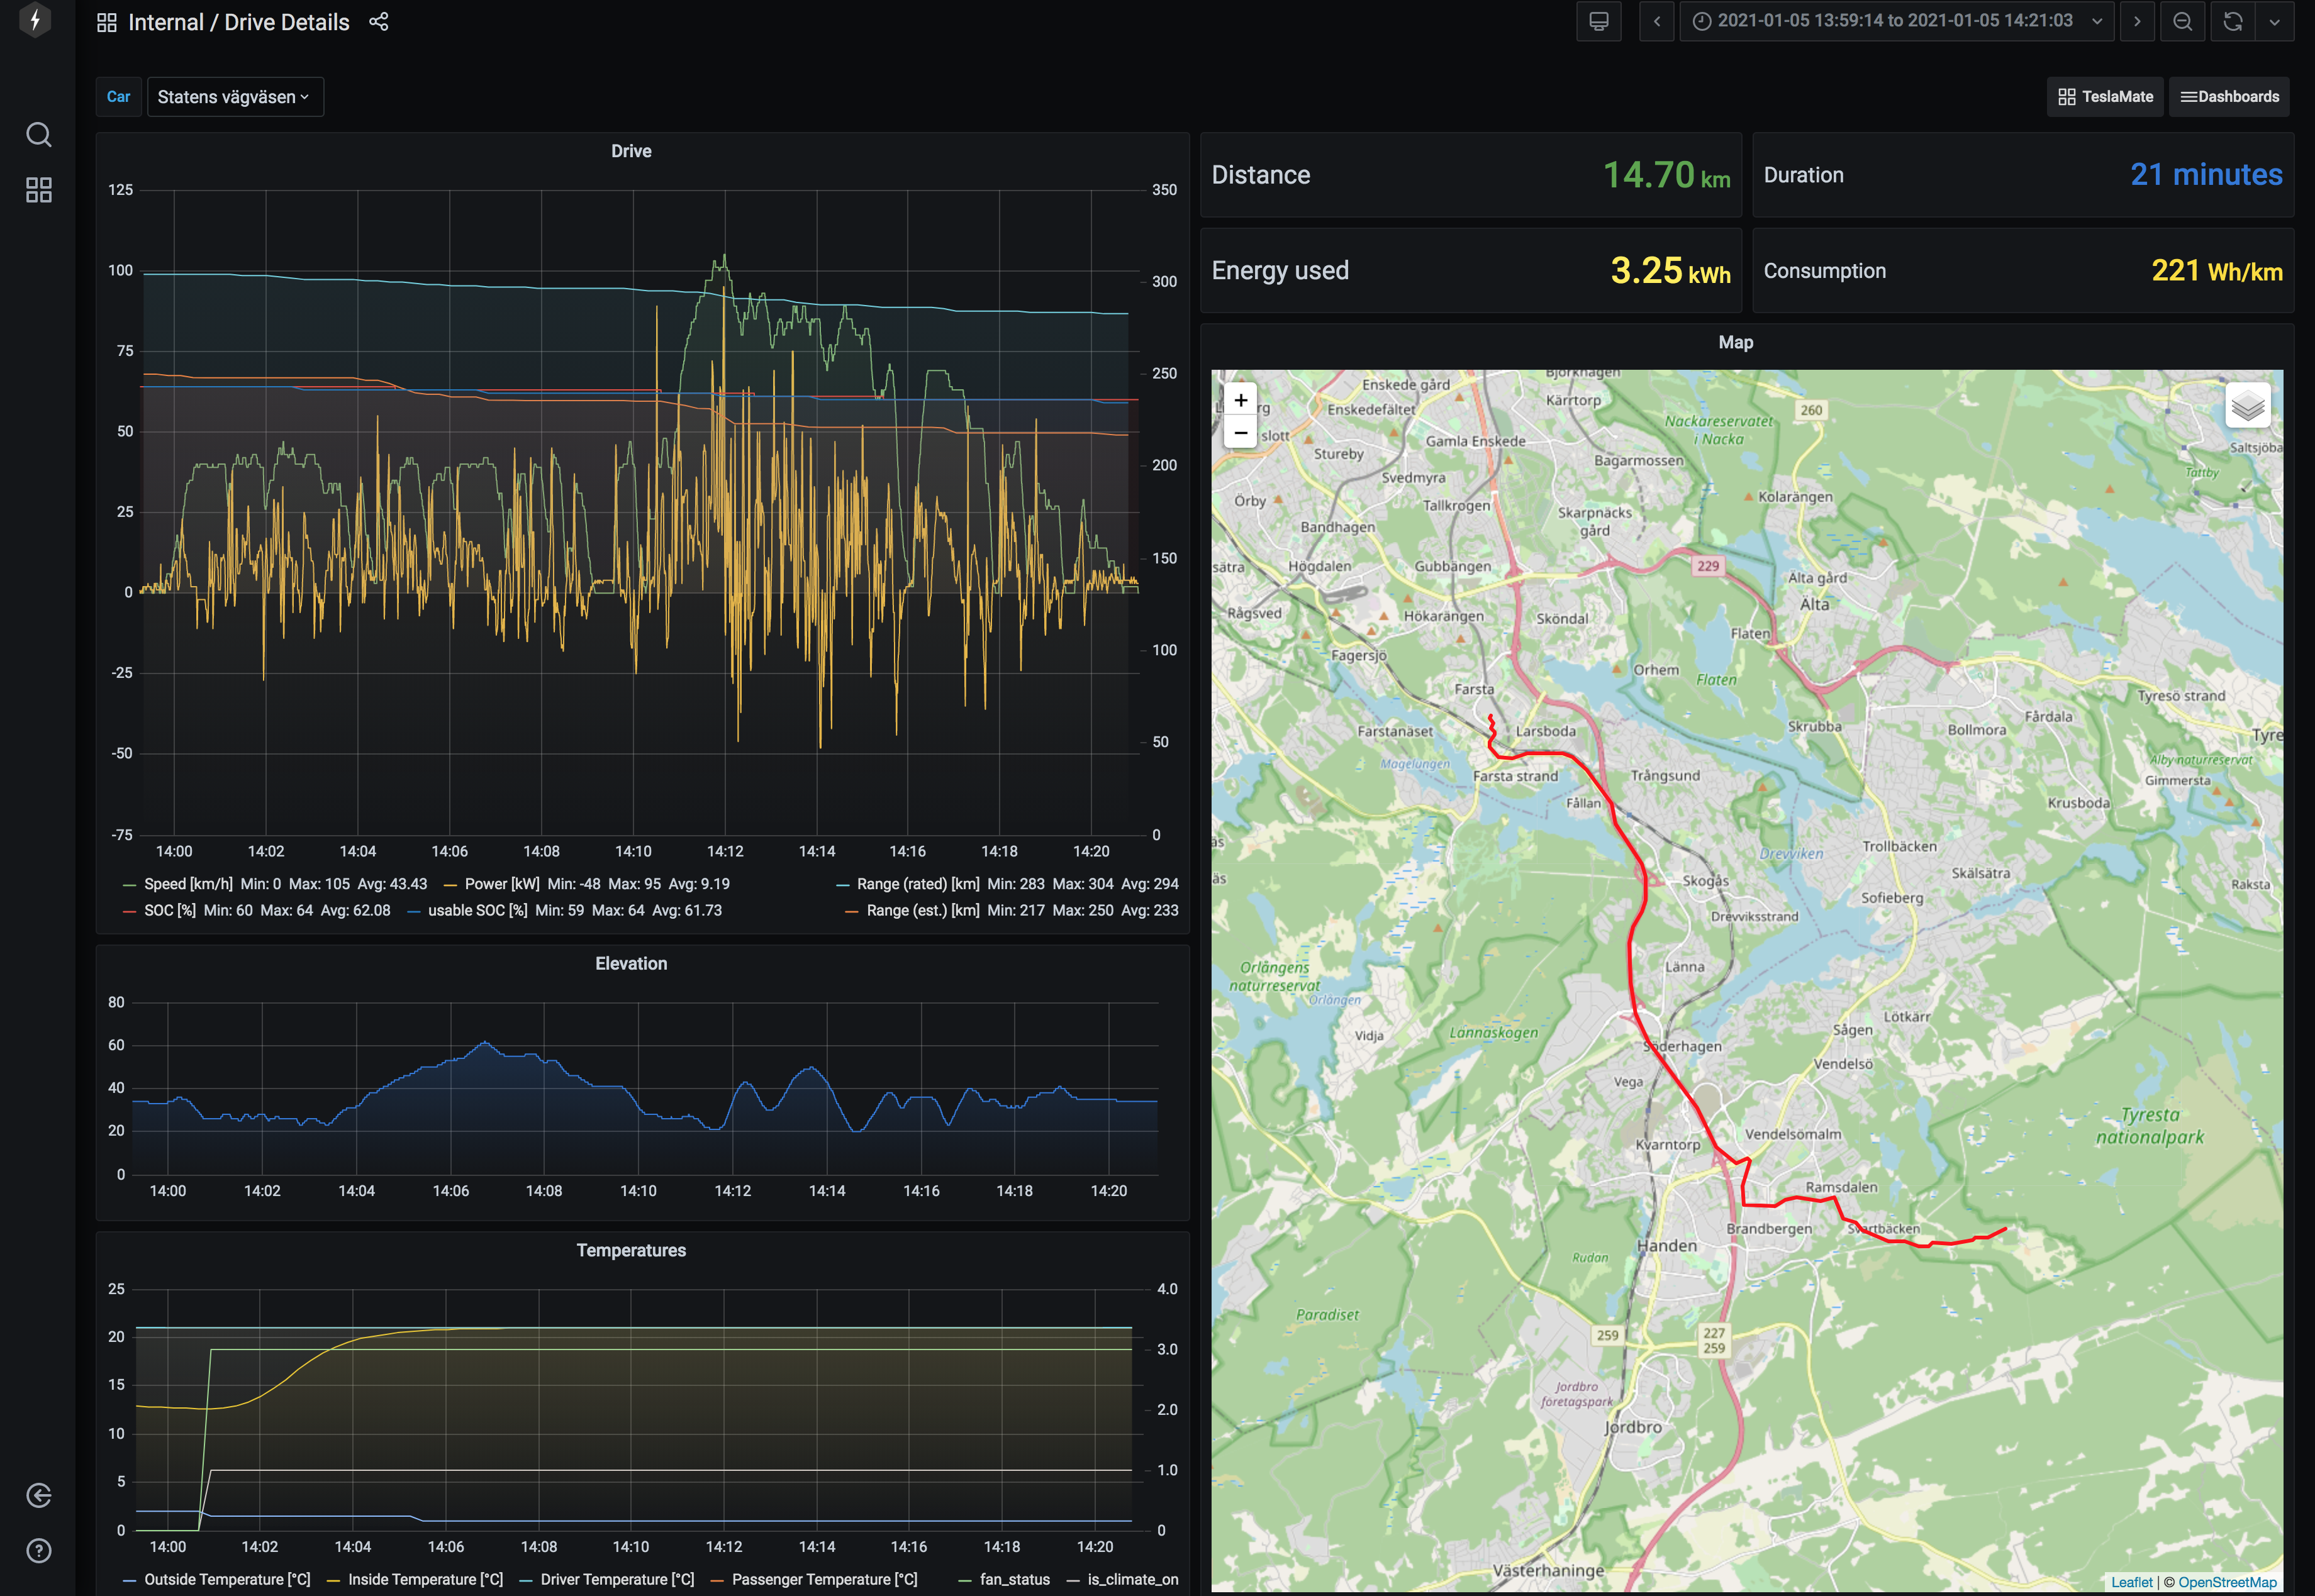Viewport: 2315px width, 1596px height.
Task: Click the Jordbro label on the map
Action: click(1632, 1427)
